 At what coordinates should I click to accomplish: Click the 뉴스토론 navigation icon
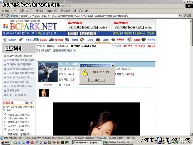[5, 40]
